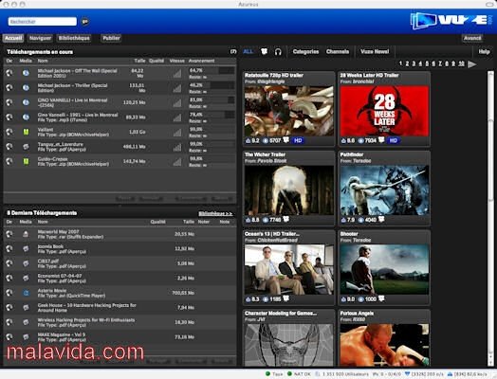Click the QuickTime icon for Asterix Movie
Image resolution: width=497 pixels, height=379 pixels.
pyautogui.click(x=26, y=293)
